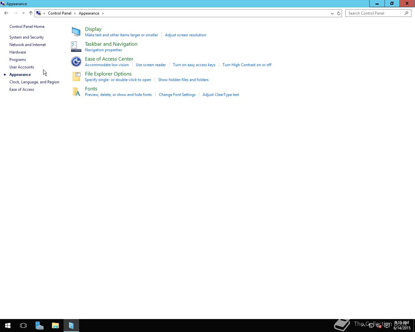Open the Ease of Access Center heading
The image size is (415, 332).
click(109, 59)
